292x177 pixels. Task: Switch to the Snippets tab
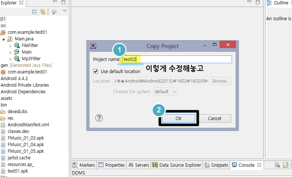click(x=217, y=165)
